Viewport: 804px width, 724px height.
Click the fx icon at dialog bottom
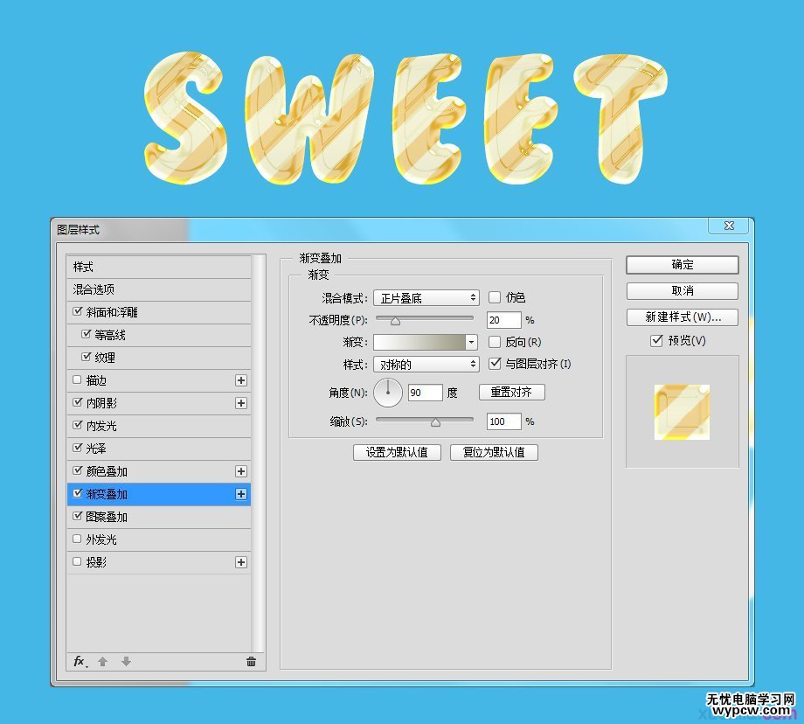(x=80, y=663)
